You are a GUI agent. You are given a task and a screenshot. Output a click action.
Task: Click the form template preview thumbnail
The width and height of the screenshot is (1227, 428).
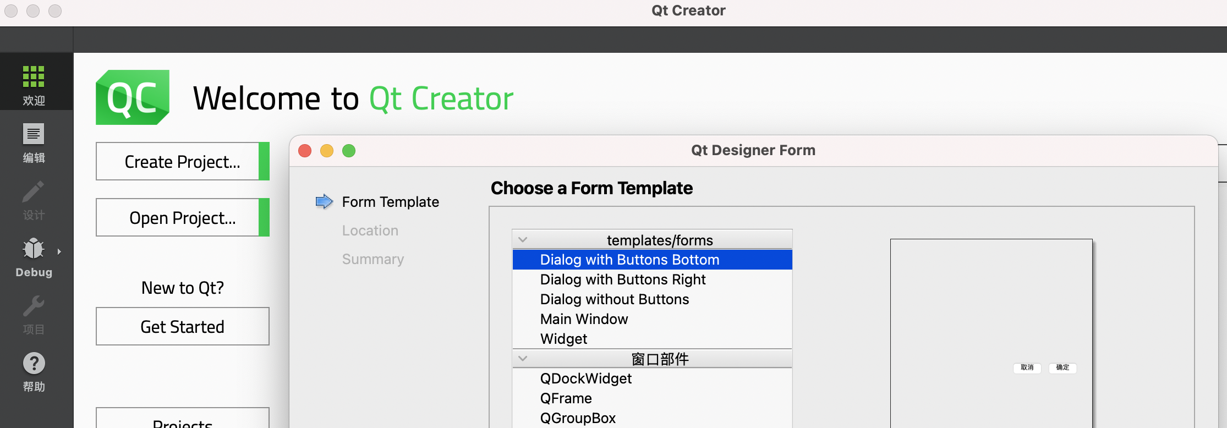coord(992,333)
